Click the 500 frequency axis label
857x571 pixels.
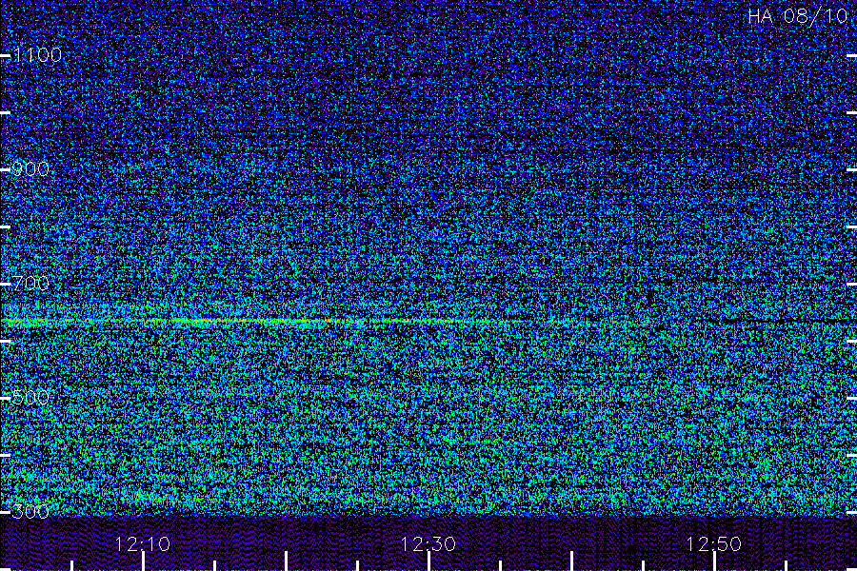pos(30,398)
